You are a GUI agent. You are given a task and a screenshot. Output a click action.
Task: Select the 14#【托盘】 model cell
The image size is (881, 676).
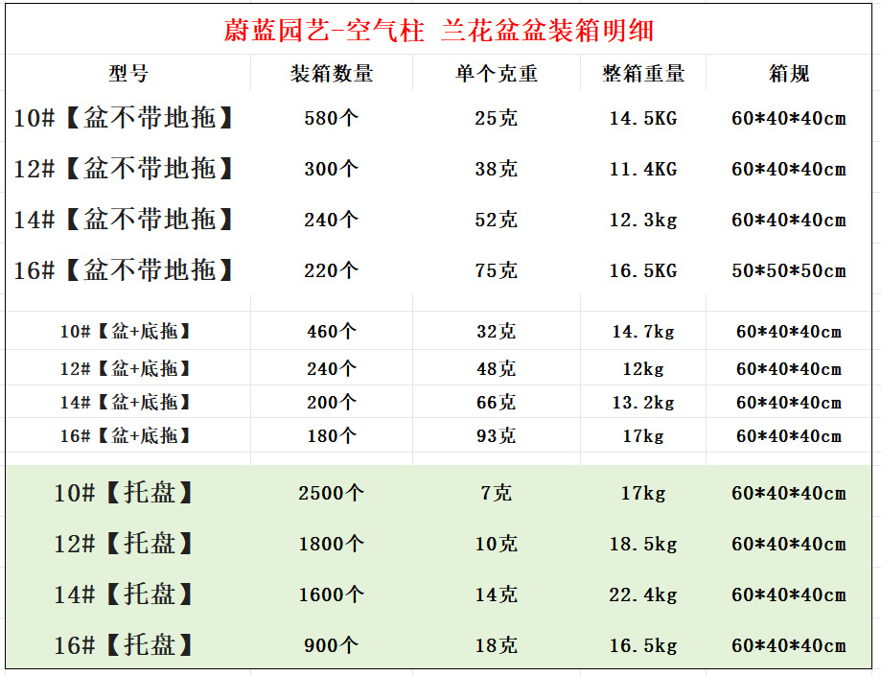[123, 594]
